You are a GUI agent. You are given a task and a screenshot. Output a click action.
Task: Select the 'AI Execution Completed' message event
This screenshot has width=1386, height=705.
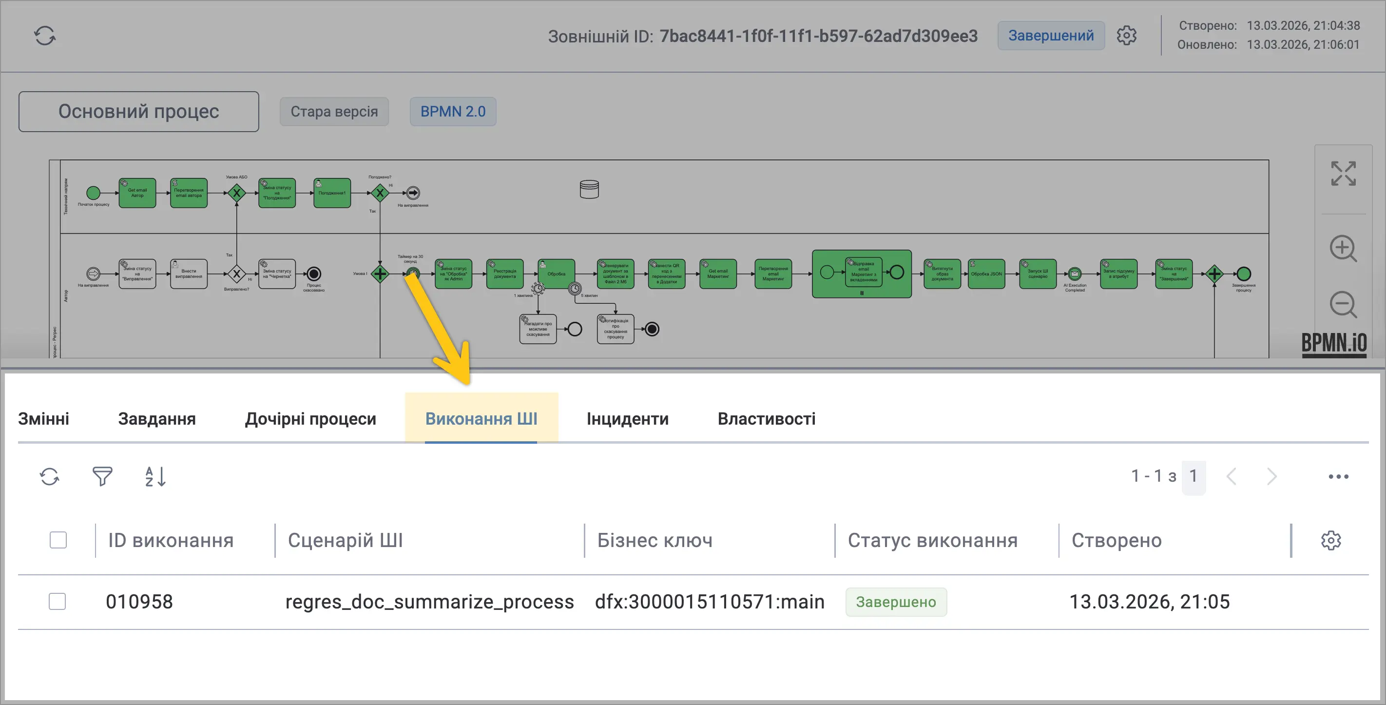pyautogui.click(x=1075, y=274)
